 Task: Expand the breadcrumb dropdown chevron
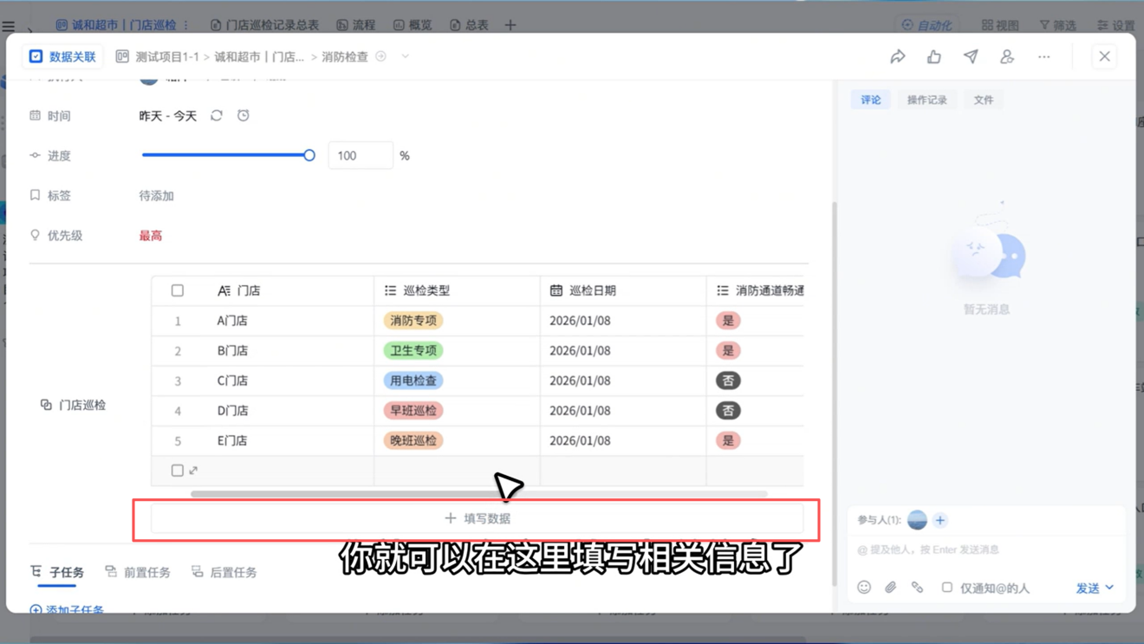click(405, 56)
